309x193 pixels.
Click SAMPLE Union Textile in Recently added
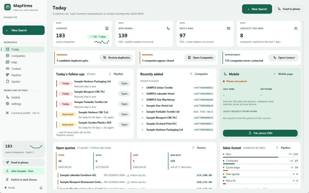pyautogui.click(x=159, y=88)
